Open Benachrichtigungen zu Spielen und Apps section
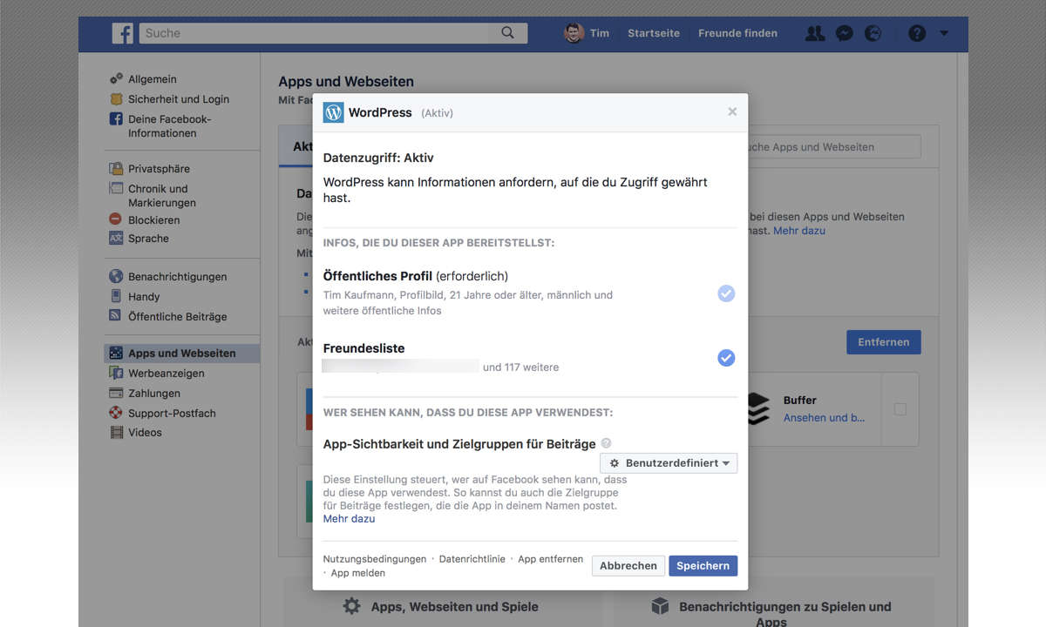The width and height of the screenshot is (1046, 627). click(x=771, y=613)
